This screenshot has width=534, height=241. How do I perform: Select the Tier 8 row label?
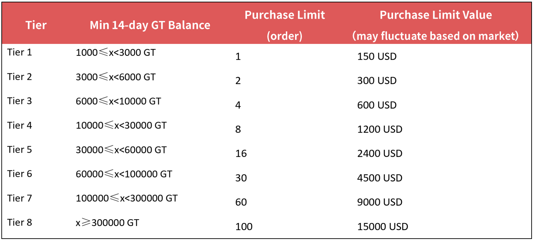click(20, 222)
